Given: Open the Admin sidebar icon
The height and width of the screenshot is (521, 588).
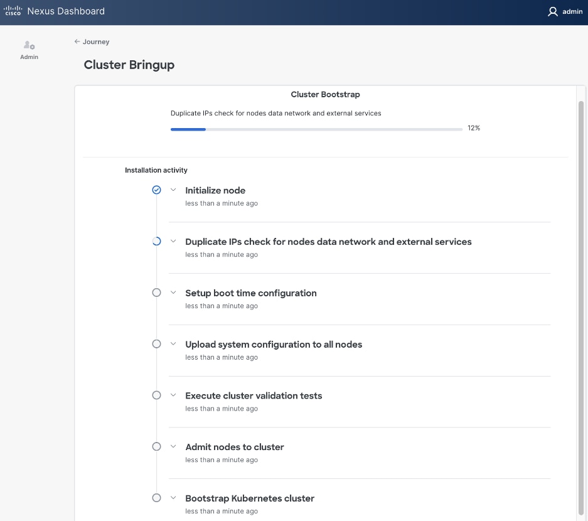Looking at the screenshot, I should [x=29, y=50].
